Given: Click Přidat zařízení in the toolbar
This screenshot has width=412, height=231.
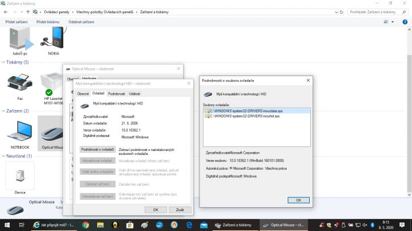Looking at the screenshot, I should [x=16, y=22].
